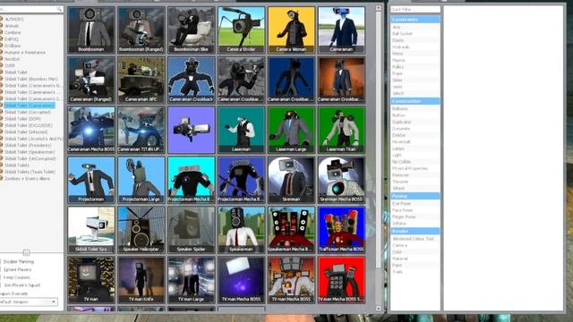Spawn the Laserman Large NPC

click(x=291, y=130)
